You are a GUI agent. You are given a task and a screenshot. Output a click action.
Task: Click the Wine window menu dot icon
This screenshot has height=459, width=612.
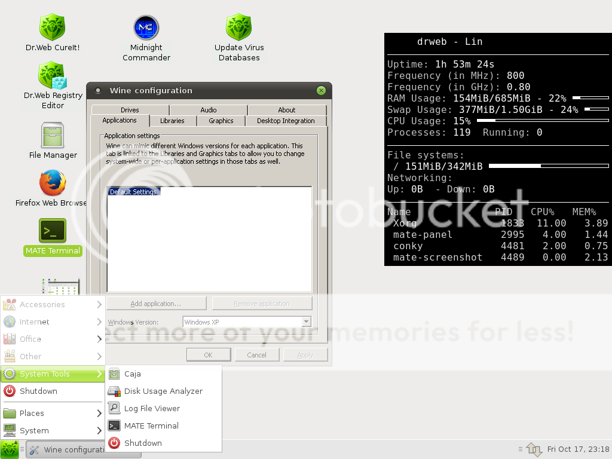pyautogui.click(x=99, y=91)
